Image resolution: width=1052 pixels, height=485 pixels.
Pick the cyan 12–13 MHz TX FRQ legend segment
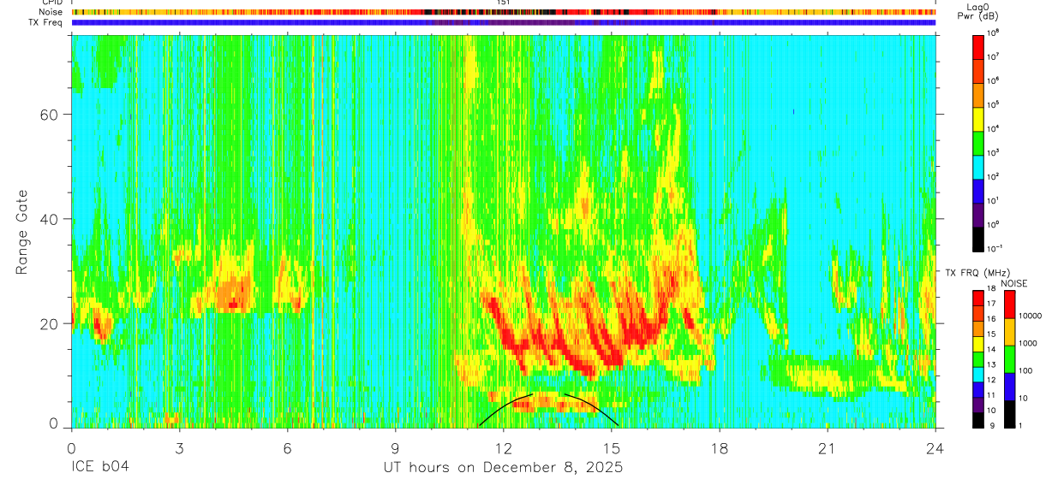pyautogui.click(x=977, y=374)
